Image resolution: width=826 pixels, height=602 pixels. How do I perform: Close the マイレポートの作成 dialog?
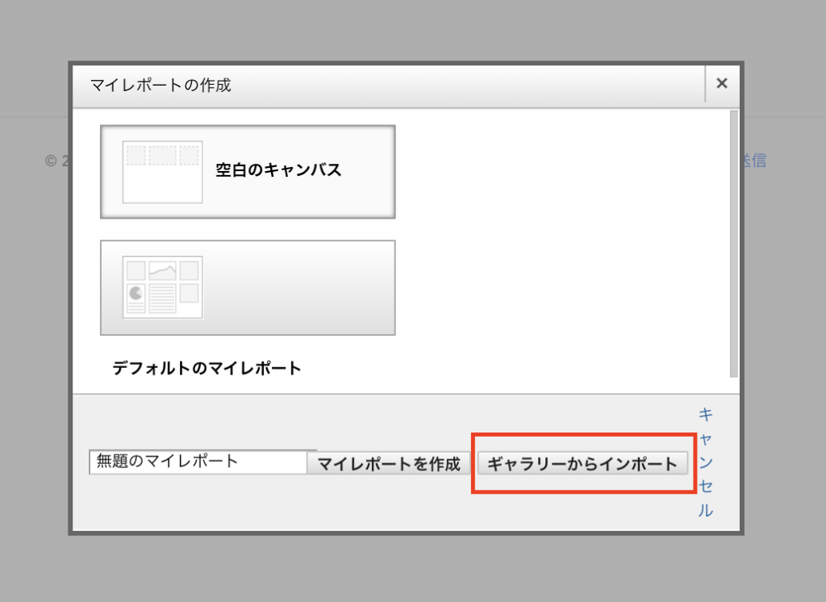(x=722, y=83)
